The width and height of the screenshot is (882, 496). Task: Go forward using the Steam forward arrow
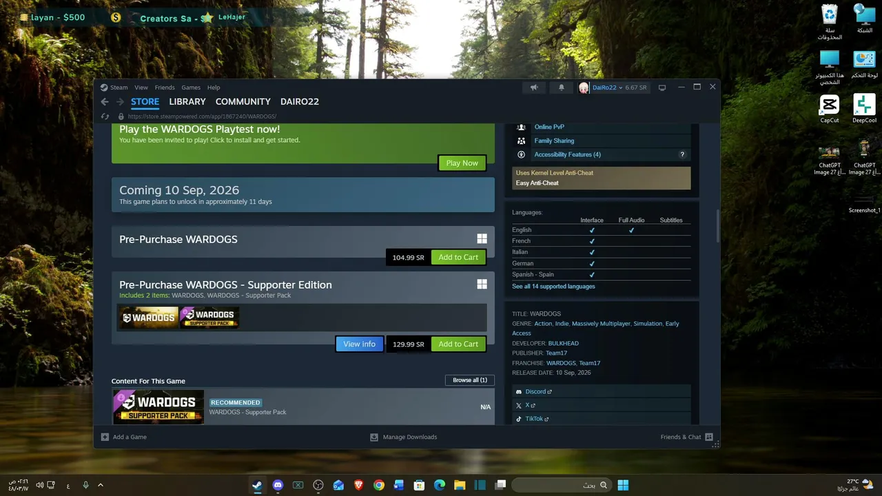tap(120, 101)
